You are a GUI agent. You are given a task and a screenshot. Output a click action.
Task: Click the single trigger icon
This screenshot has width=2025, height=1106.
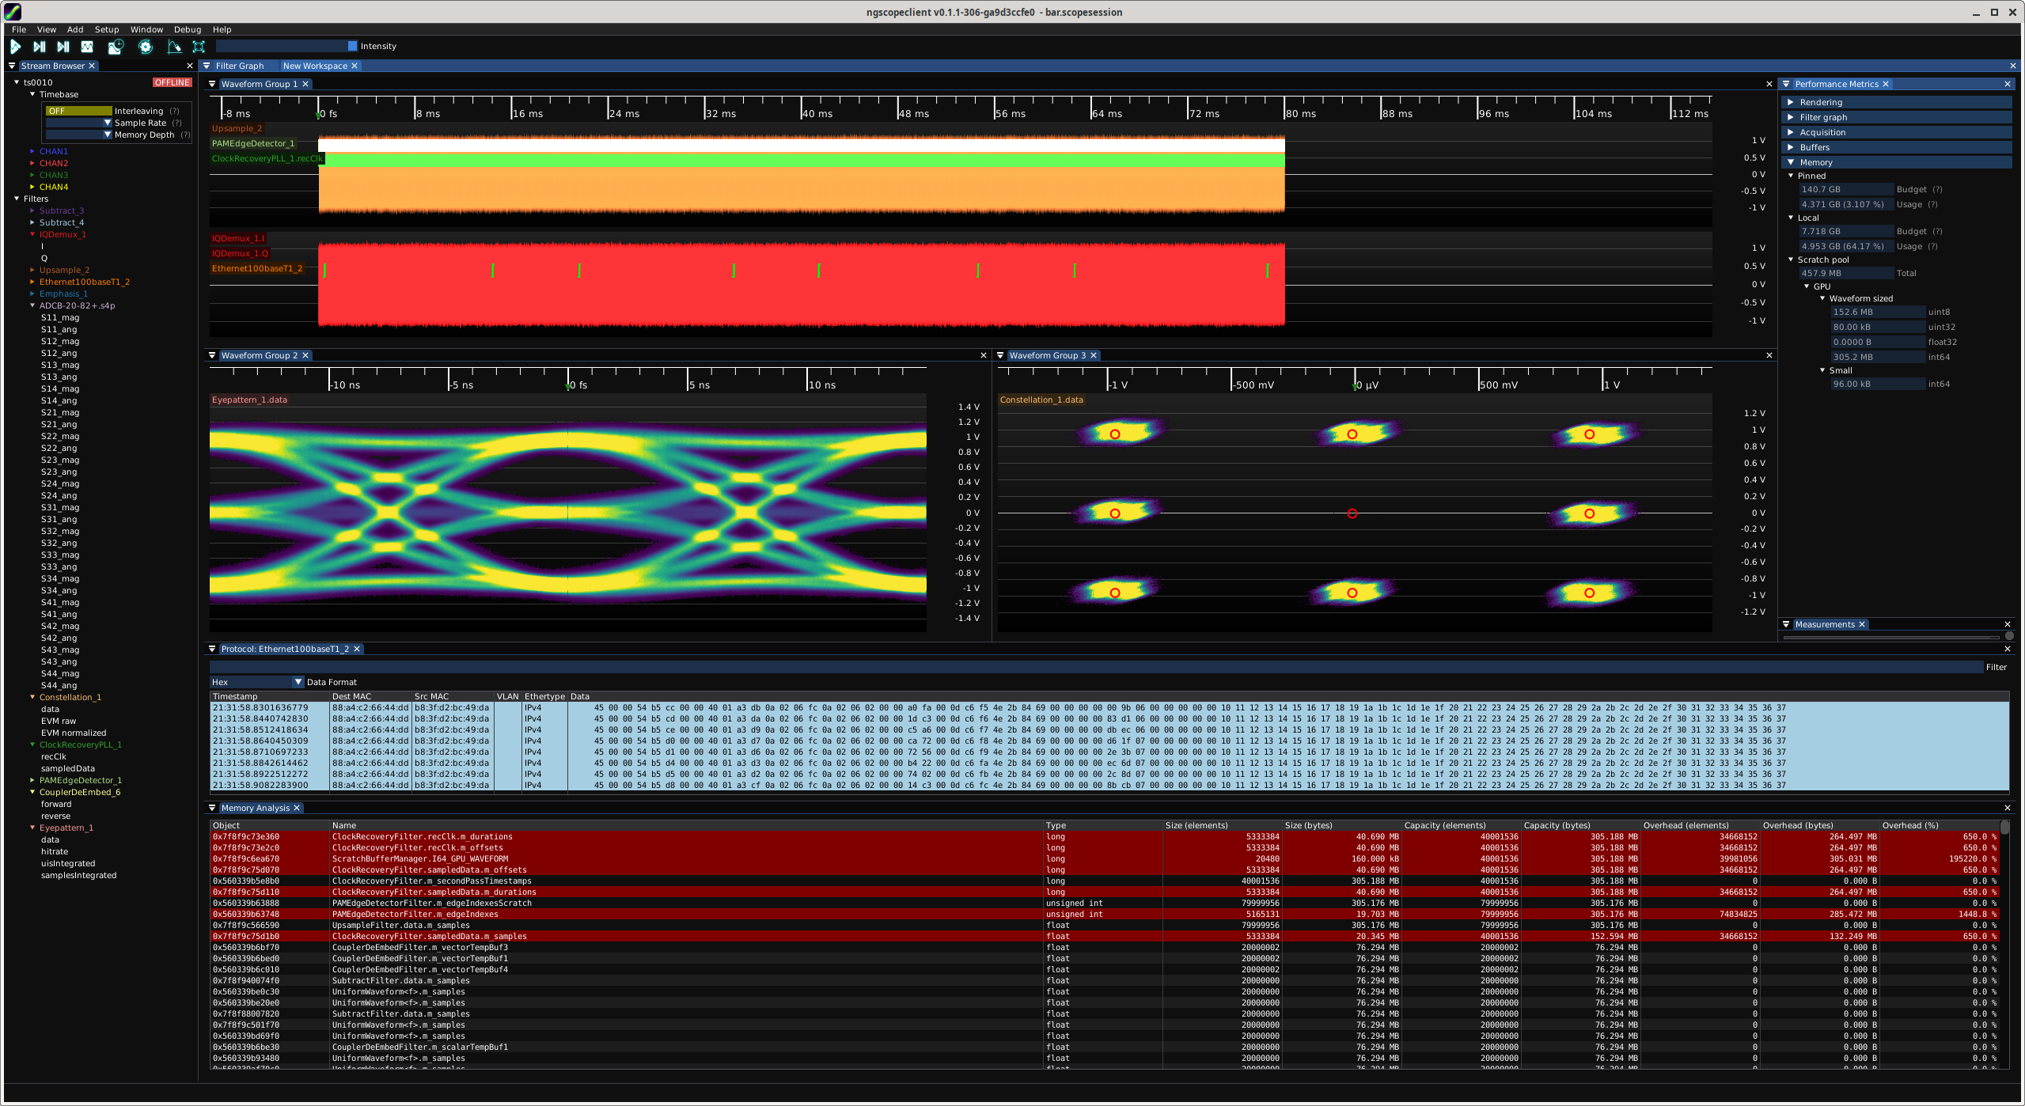click(39, 47)
